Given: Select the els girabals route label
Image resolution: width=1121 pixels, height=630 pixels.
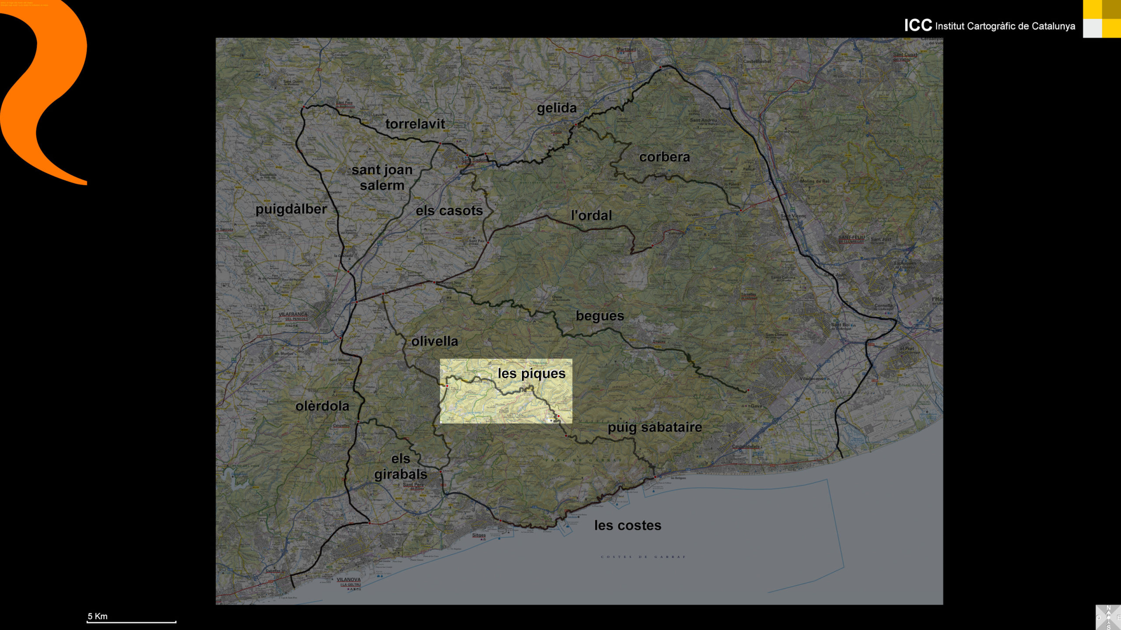Looking at the screenshot, I should click(401, 467).
